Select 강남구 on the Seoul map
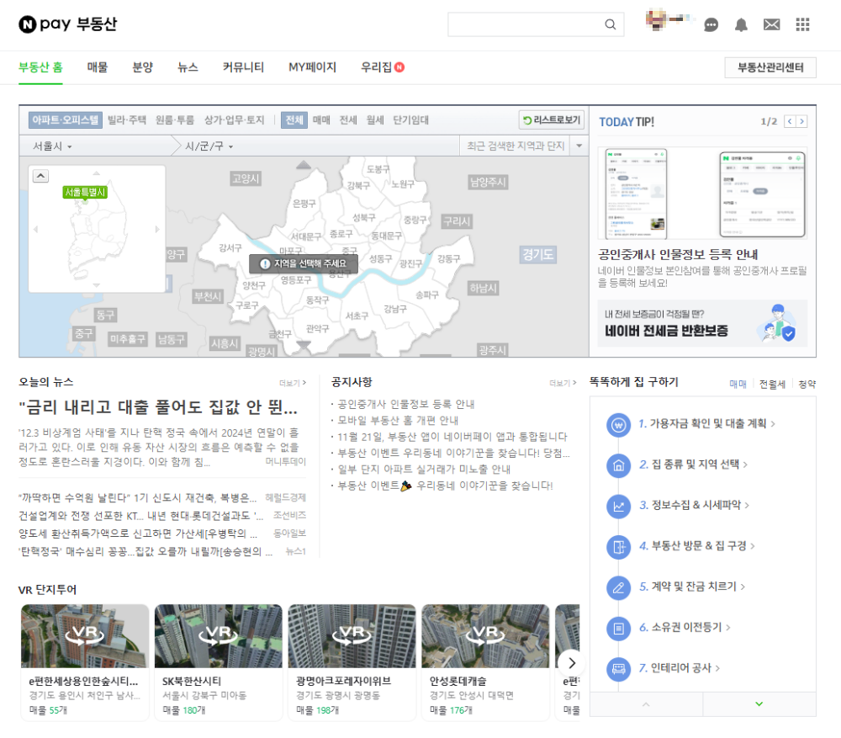This screenshot has width=841, height=738. coord(395,309)
